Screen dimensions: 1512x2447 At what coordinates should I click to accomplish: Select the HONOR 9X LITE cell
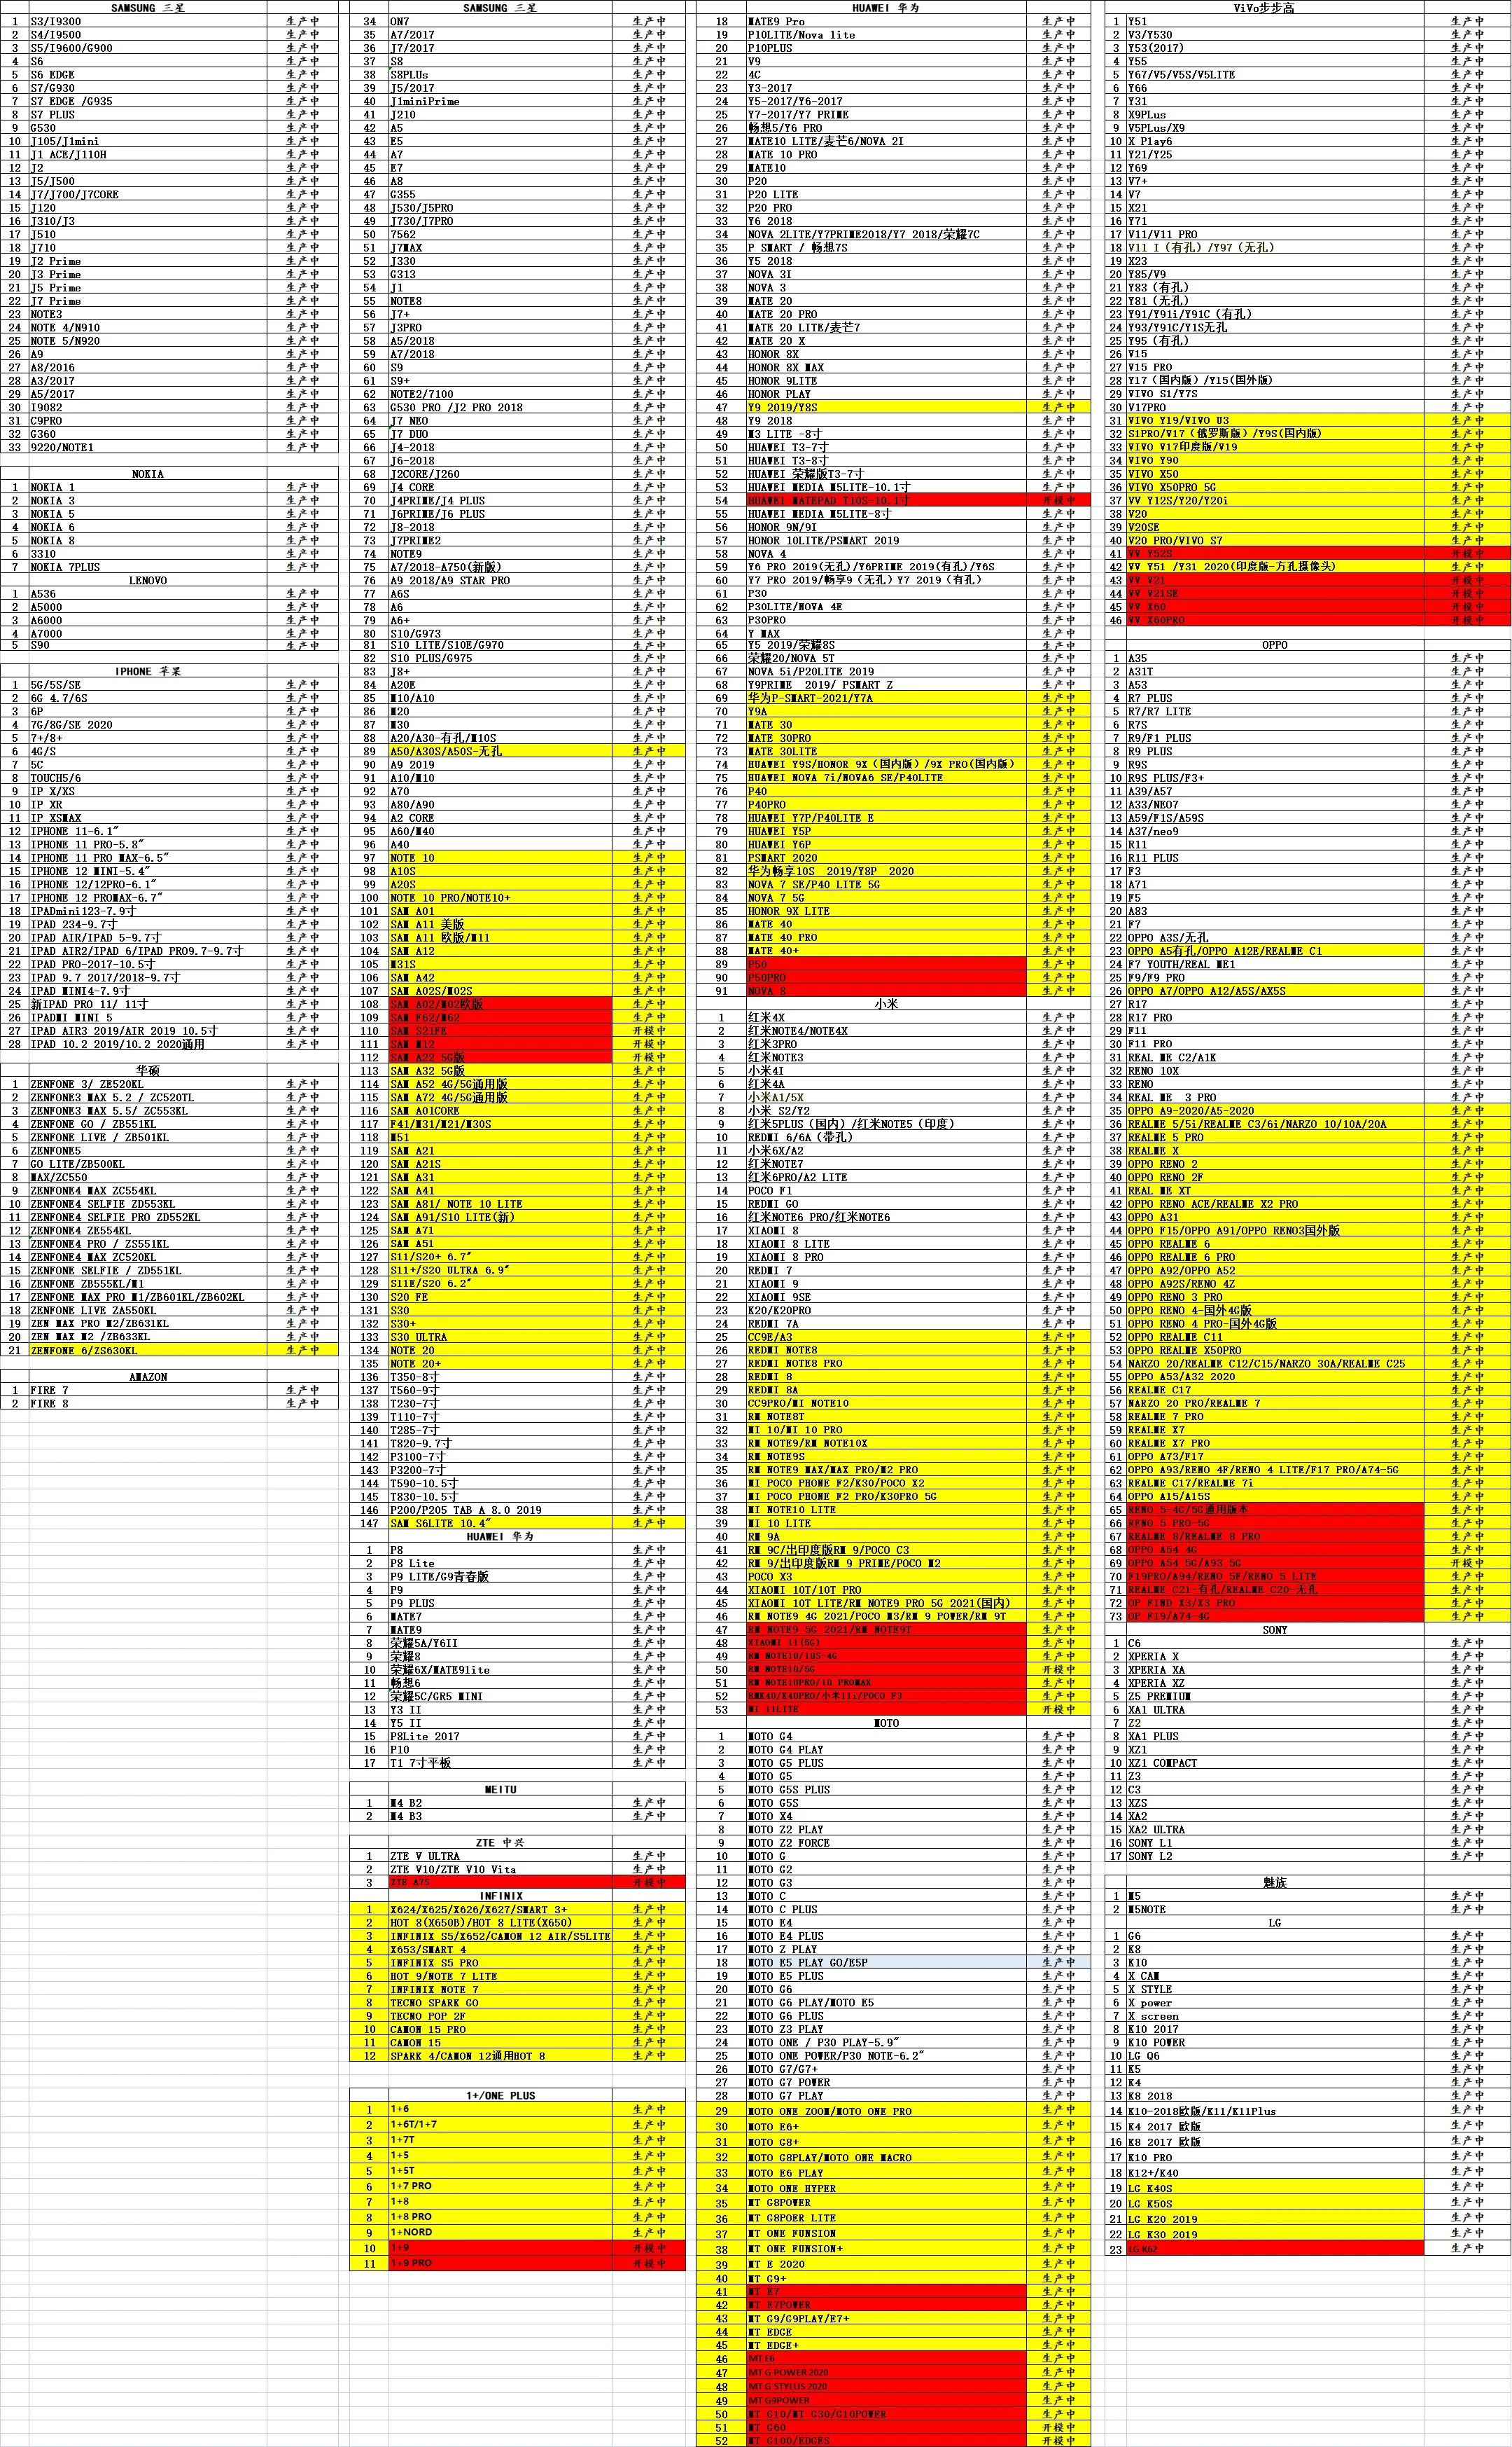pos(886,911)
